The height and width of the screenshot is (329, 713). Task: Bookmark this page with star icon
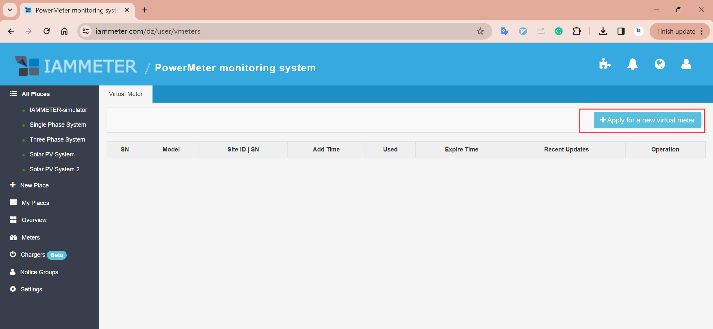(x=480, y=31)
